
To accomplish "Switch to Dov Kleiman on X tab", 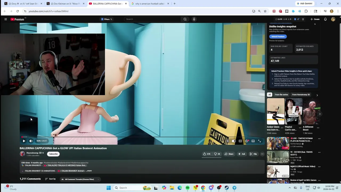I will [65, 4].
